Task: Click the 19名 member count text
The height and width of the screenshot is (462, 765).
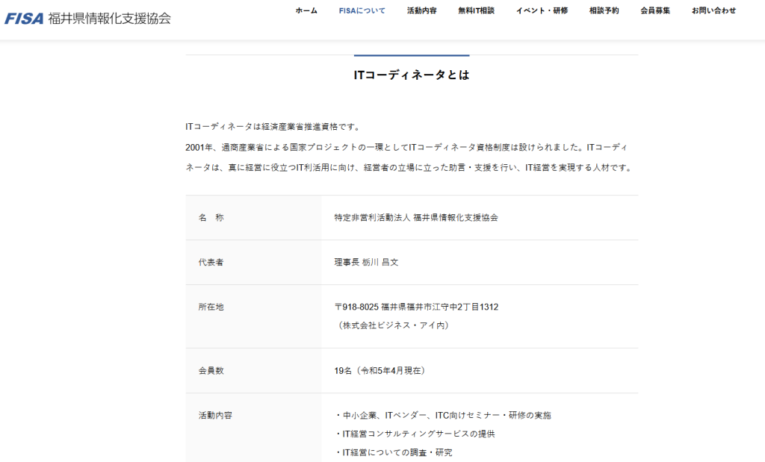Action: tap(380, 370)
